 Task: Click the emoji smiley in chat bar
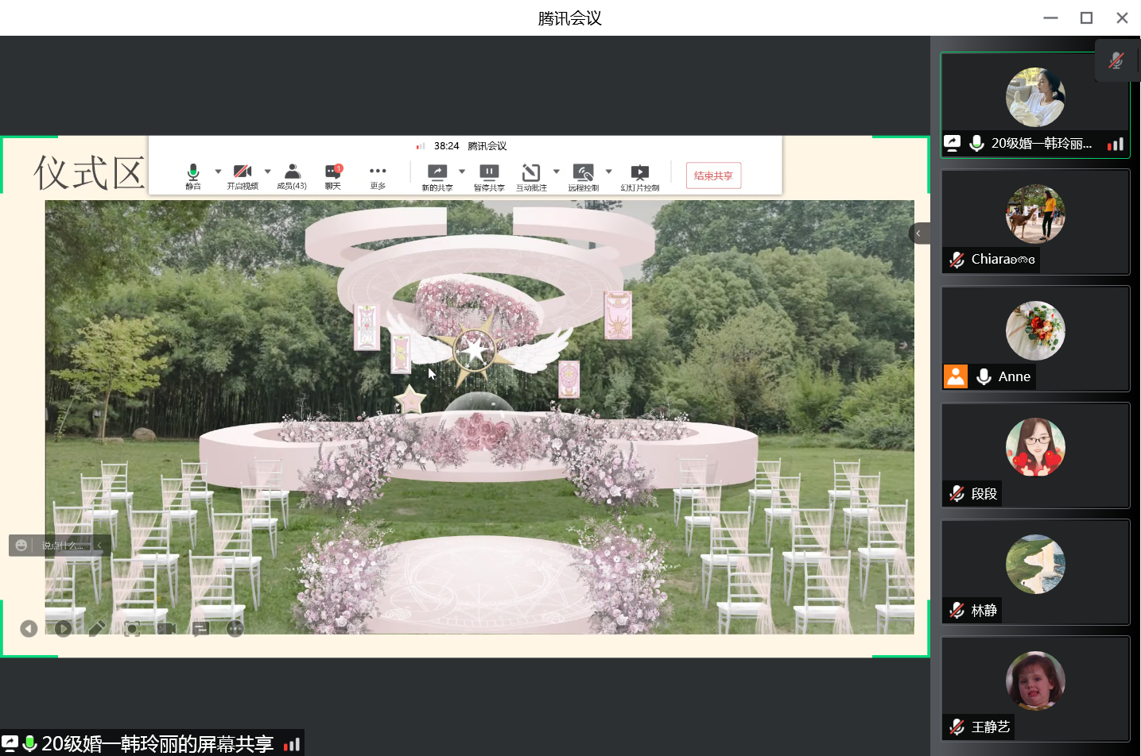point(21,546)
